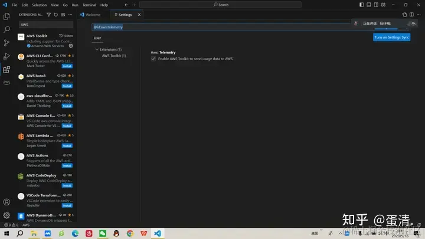Switch to the Welcome tab
This screenshot has height=239, width=425.
[x=93, y=15]
